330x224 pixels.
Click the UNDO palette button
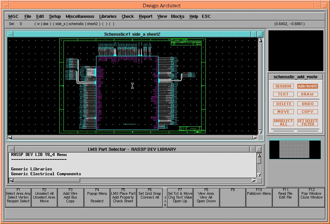(308, 104)
